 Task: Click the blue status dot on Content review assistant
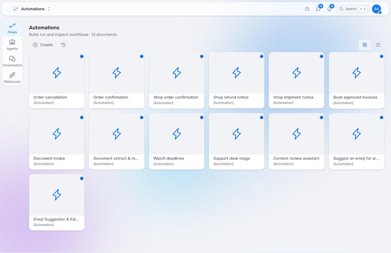(x=321, y=117)
